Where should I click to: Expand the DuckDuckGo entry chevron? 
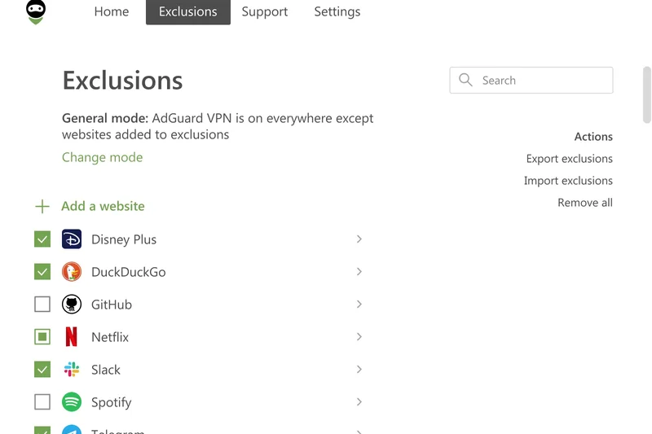click(x=359, y=272)
